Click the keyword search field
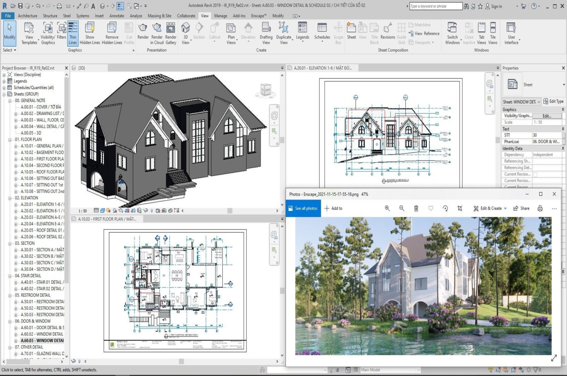Image resolution: width=567 pixels, height=376 pixels. [436, 6]
